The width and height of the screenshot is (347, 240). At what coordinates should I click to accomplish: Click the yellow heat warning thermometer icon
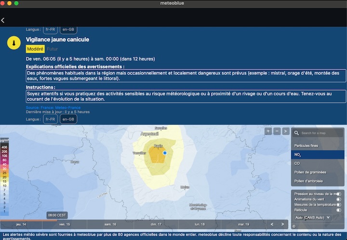13,43
